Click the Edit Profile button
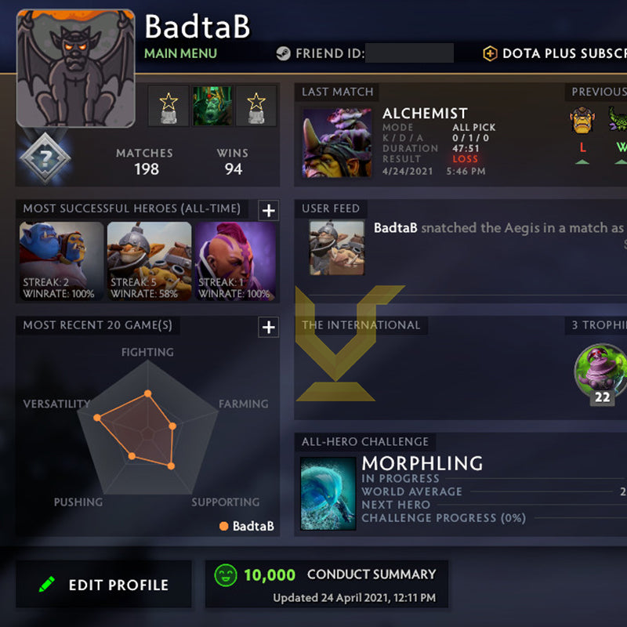 pos(104,584)
